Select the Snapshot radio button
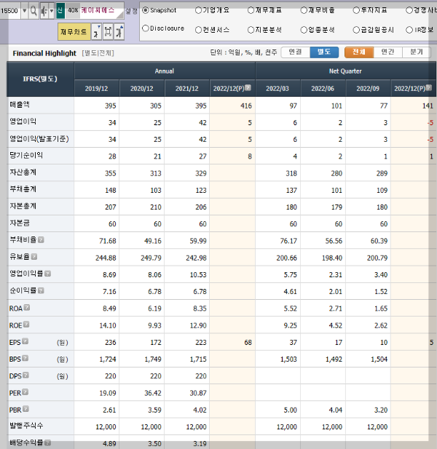Image resolution: width=437 pixels, height=449 pixels. (x=146, y=10)
